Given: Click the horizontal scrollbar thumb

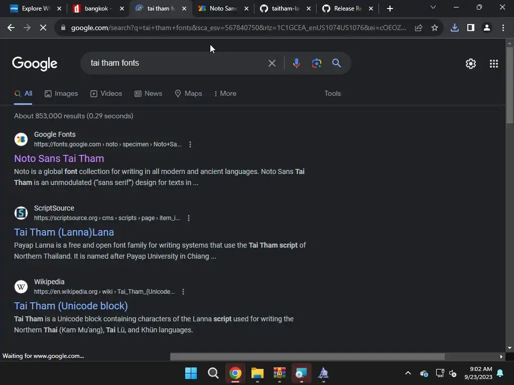Looking at the screenshot, I should (307, 356).
